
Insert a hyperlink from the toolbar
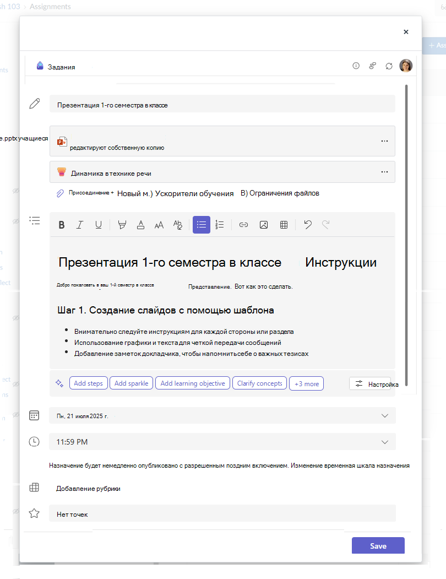pos(244,225)
